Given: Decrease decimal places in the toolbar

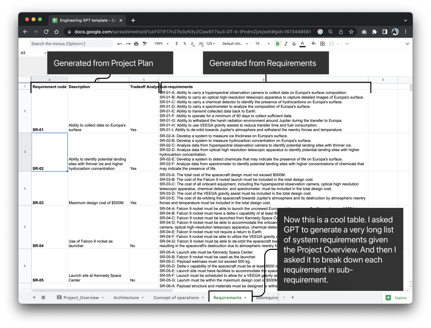Looking at the screenshot, I should [193, 44].
